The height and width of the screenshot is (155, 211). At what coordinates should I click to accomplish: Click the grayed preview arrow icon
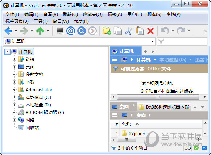click(92, 31)
